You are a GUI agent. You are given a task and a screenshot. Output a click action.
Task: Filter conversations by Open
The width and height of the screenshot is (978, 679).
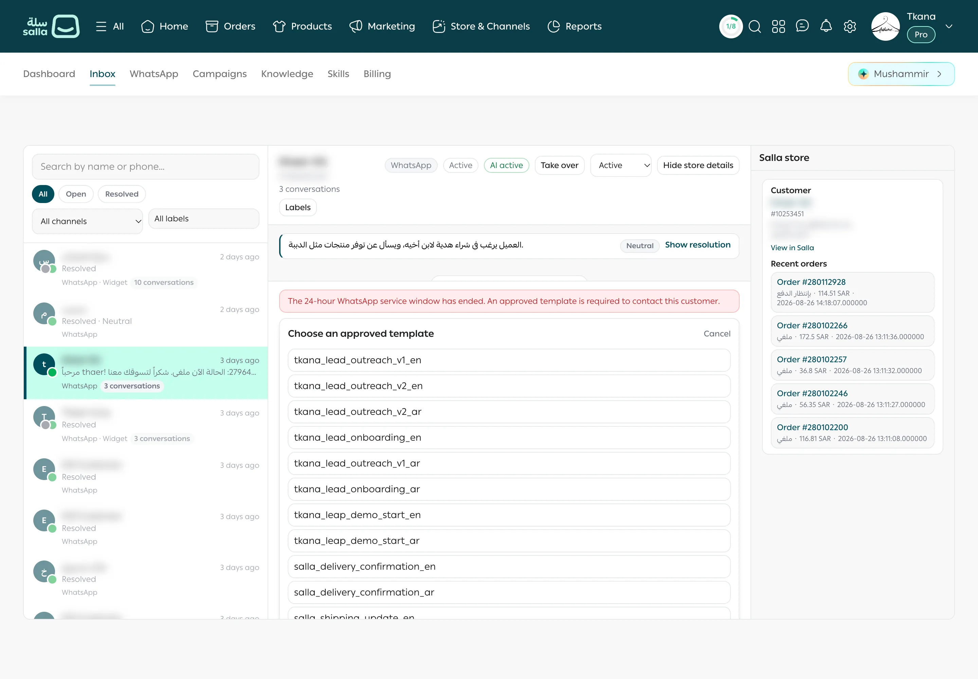76,194
